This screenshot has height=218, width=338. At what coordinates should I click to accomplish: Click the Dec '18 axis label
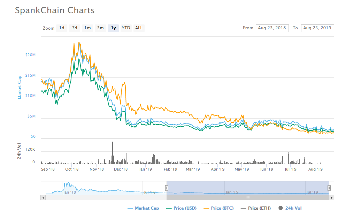click(x=121, y=169)
